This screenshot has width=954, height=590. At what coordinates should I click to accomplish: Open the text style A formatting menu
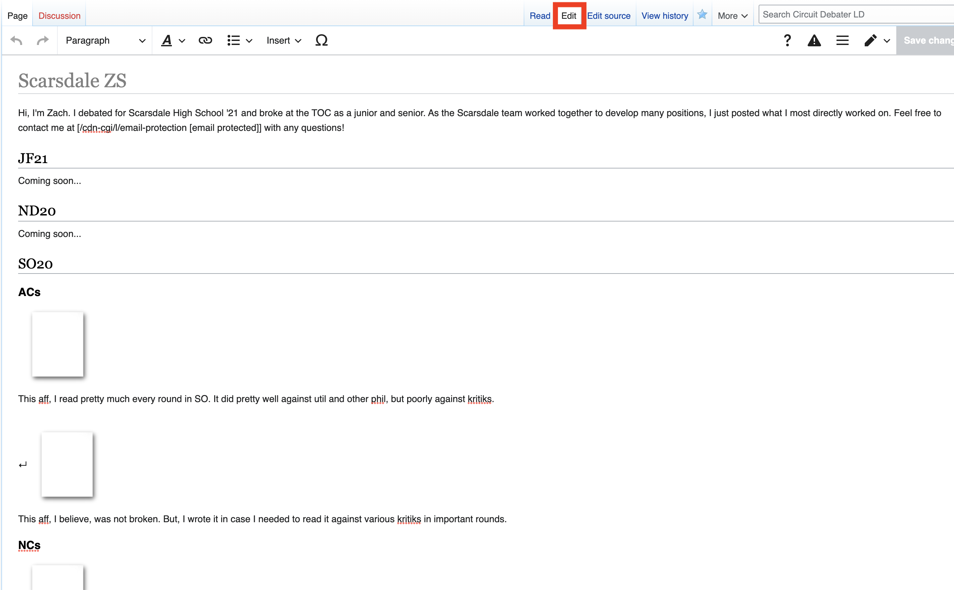(173, 40)
